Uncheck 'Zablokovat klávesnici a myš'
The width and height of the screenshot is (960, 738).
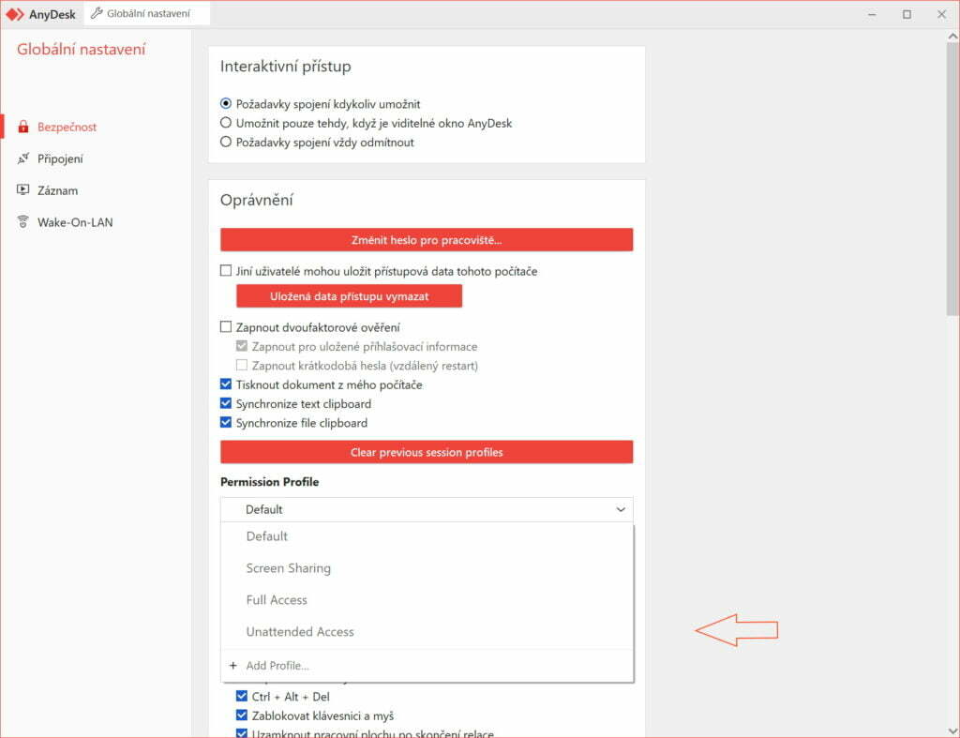coord(242,715)
